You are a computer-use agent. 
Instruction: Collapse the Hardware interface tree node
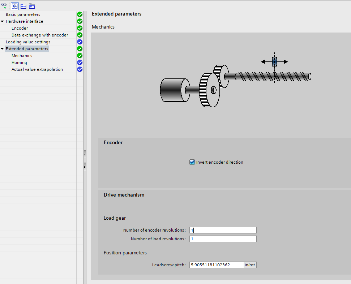3,21
